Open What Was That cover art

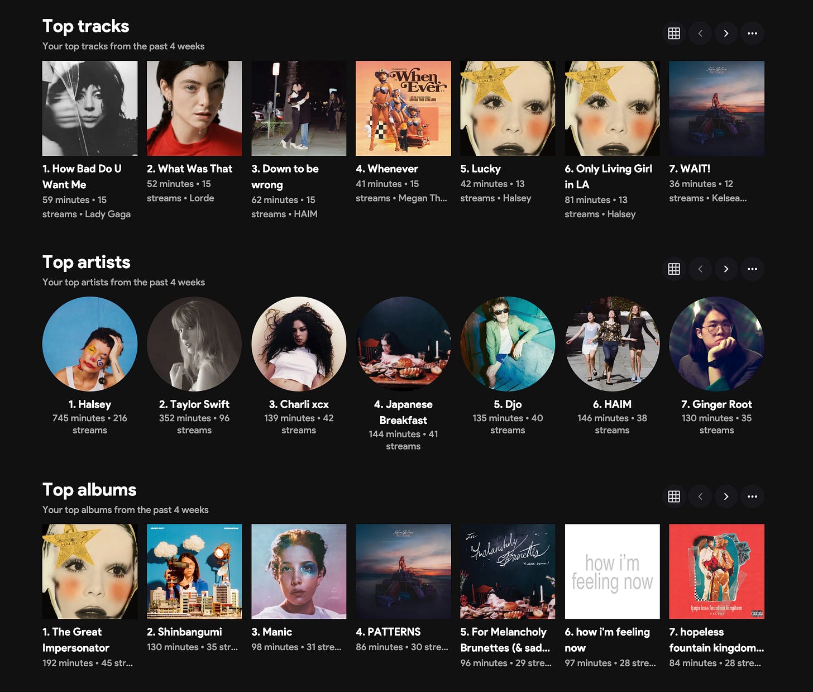194,108
